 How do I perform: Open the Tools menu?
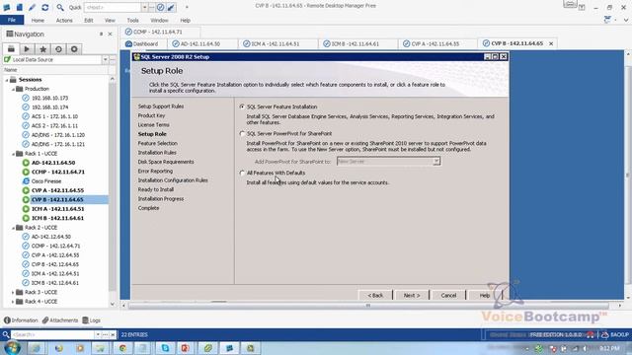[x=132, y=20]
